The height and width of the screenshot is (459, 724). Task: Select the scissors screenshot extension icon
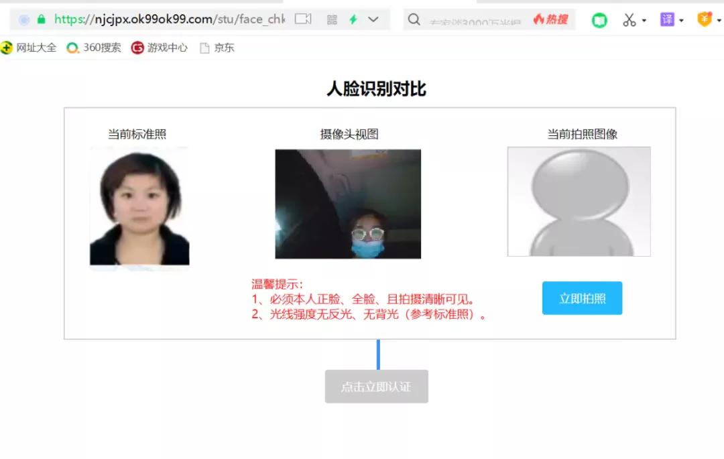coord(631,19)
